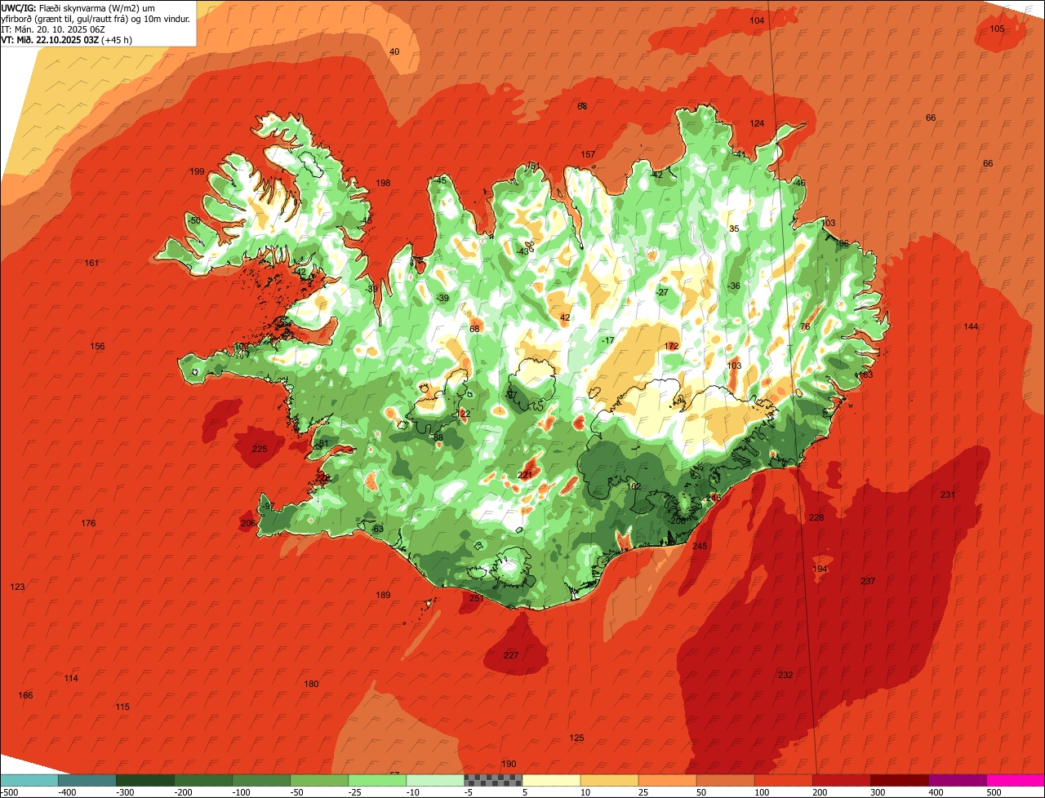Click the map value 198

coord(383,183)
